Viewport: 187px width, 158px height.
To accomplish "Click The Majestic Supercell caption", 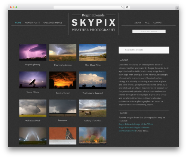I will pos(93,93).
